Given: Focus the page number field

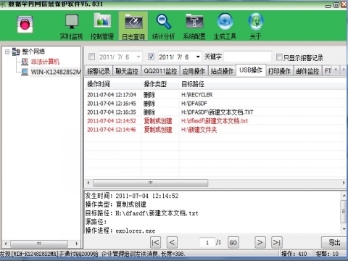Looking at the screenshot, I should 207,242.
